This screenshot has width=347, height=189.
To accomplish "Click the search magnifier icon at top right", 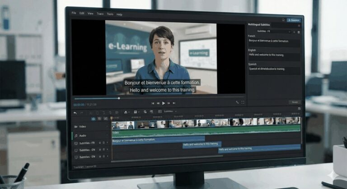I will [x=283, y=20].
